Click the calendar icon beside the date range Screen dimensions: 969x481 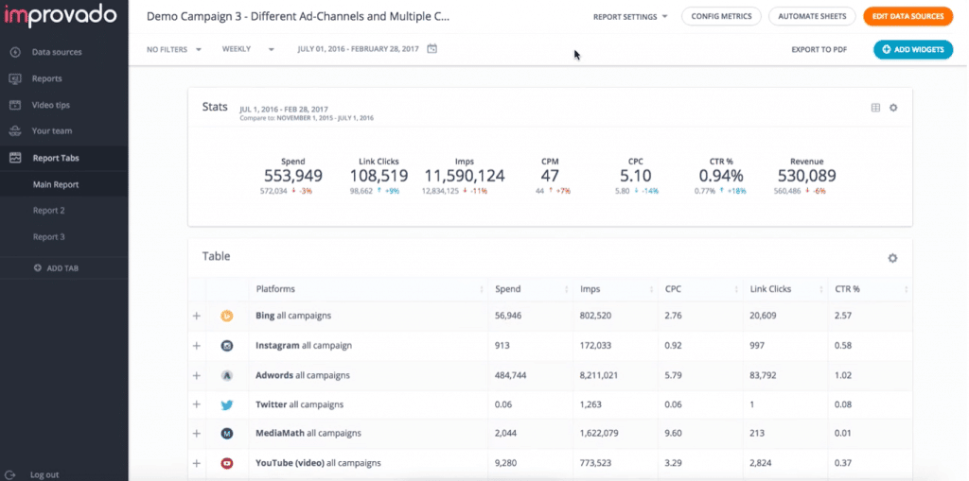click(432, 49)
